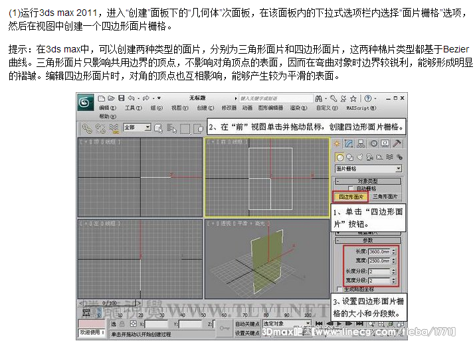Click the Open File folder icon

click(111, 98)
